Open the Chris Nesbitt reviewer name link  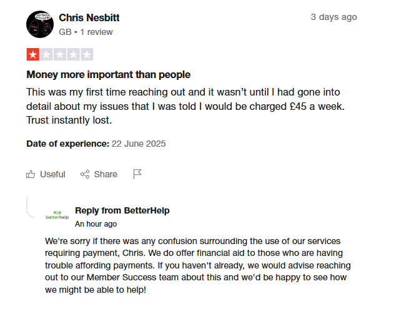coord(89,17)
